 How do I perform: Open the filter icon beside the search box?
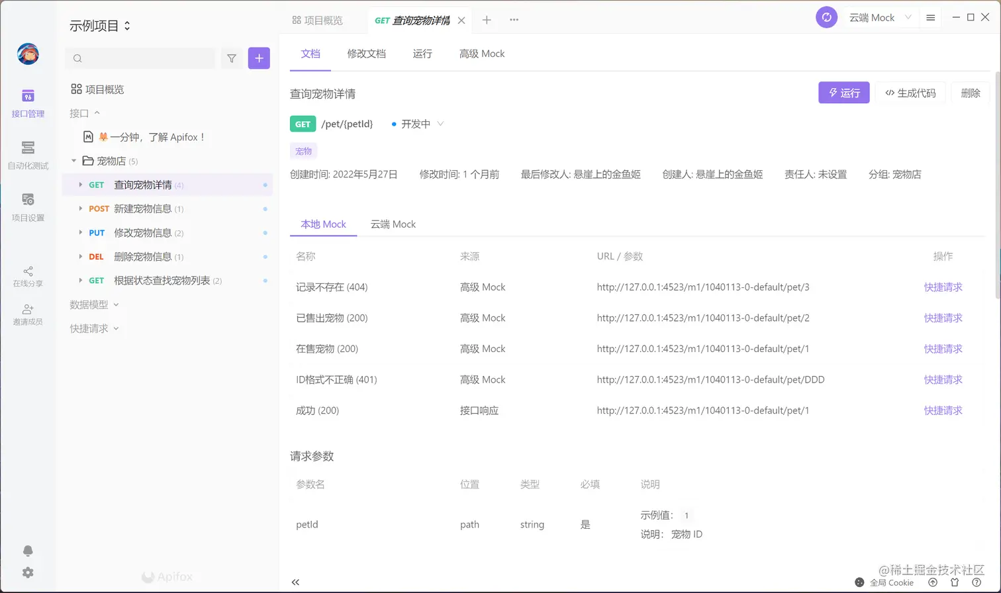pos(232,58)
